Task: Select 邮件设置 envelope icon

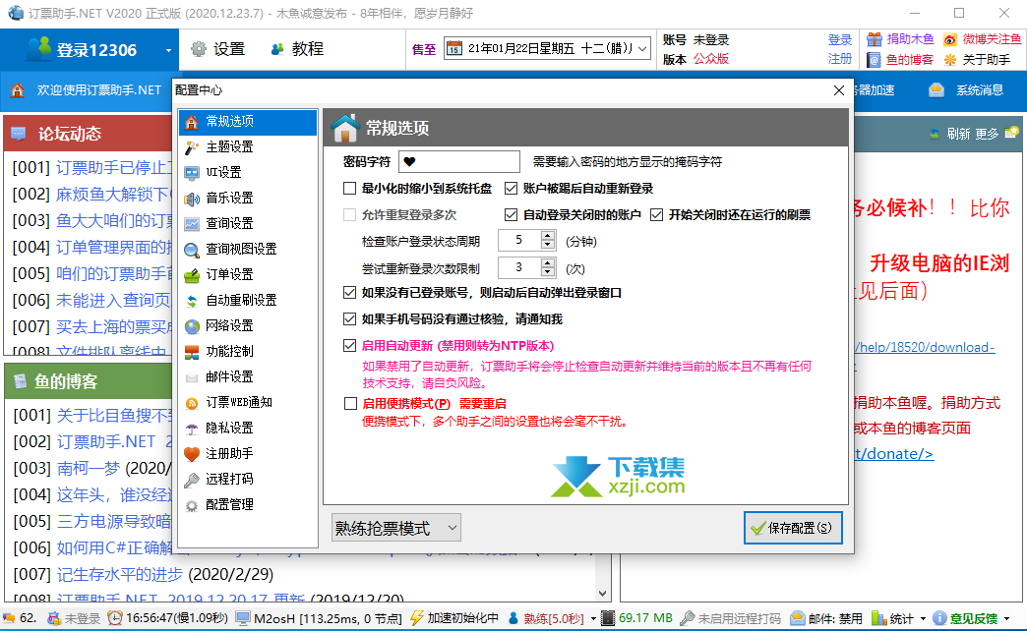Action: coord(191,377)
